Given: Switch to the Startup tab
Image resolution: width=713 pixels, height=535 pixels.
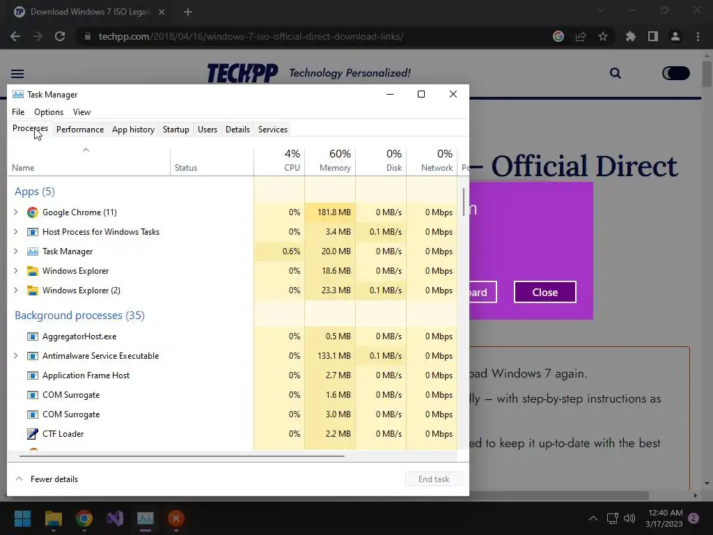Looking at the screenshot, I should (176, 130).
